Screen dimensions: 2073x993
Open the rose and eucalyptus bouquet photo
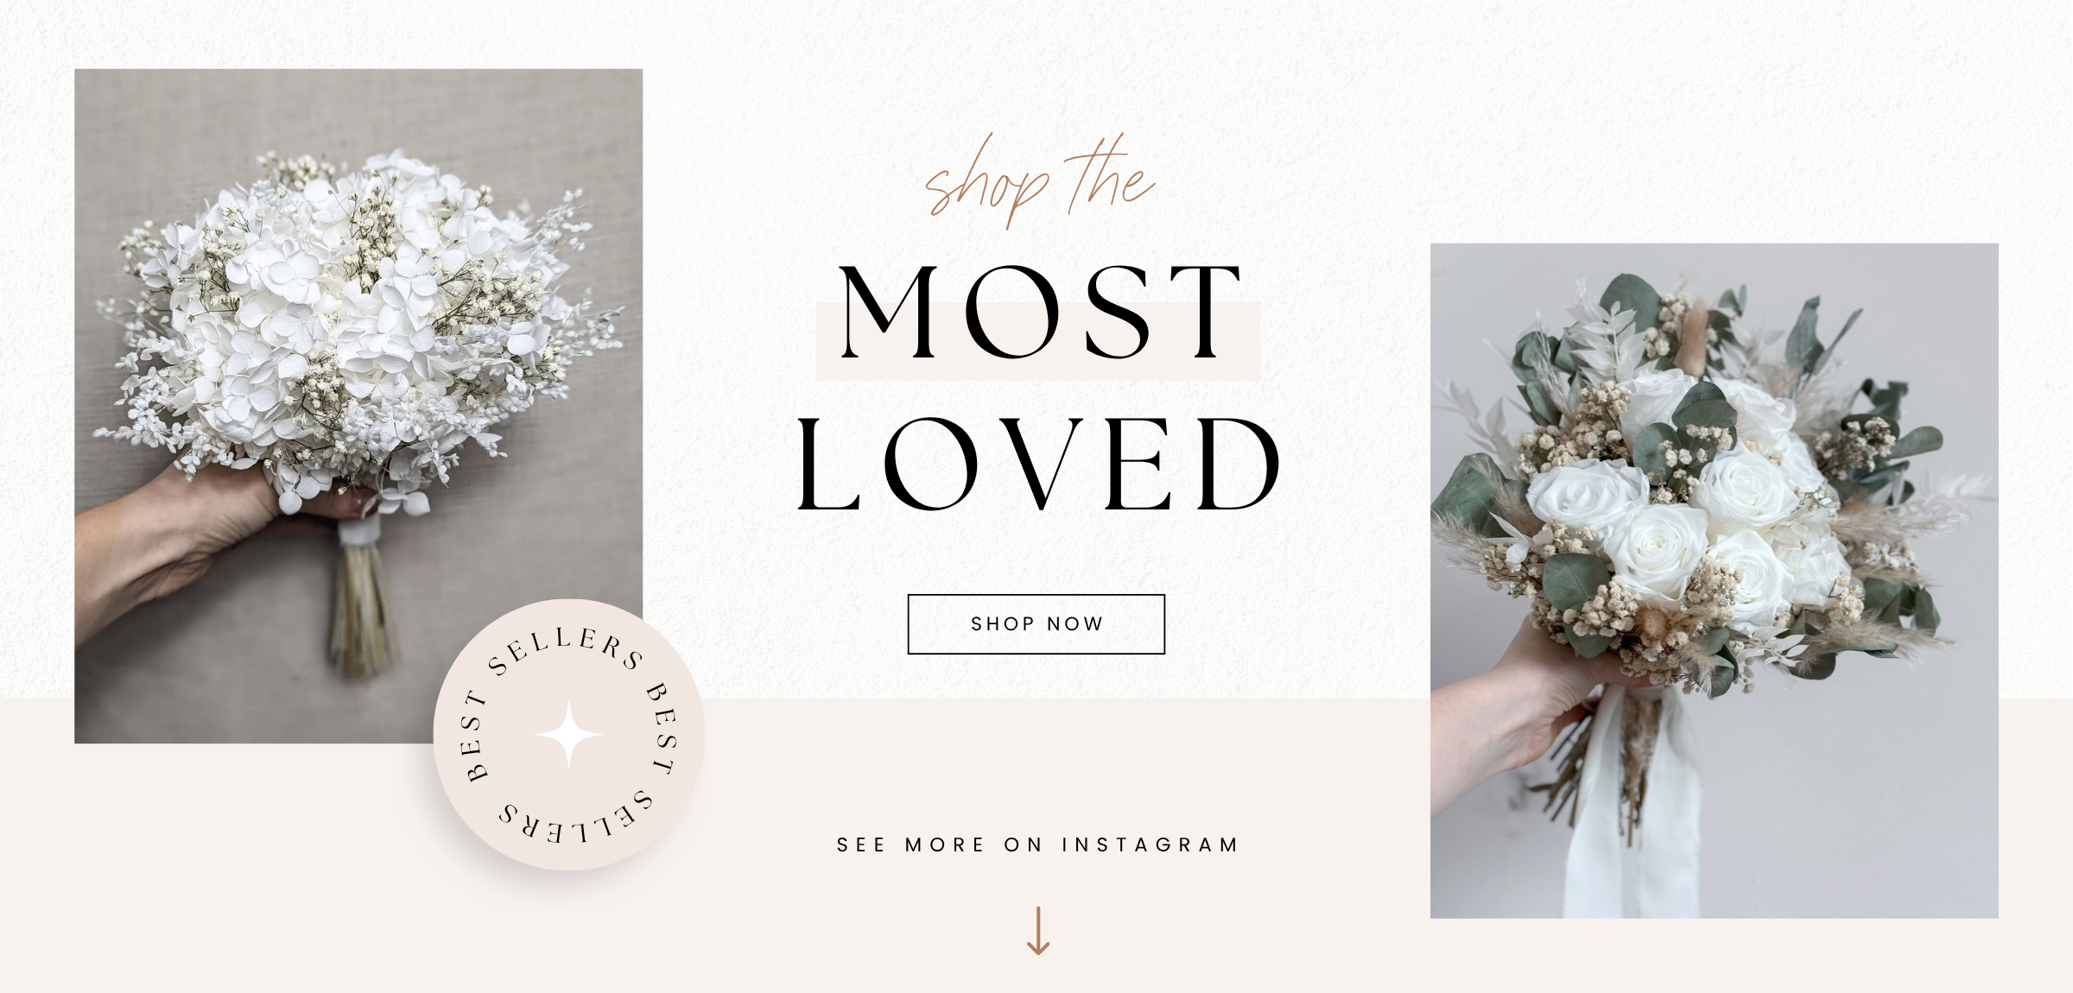1714,580
